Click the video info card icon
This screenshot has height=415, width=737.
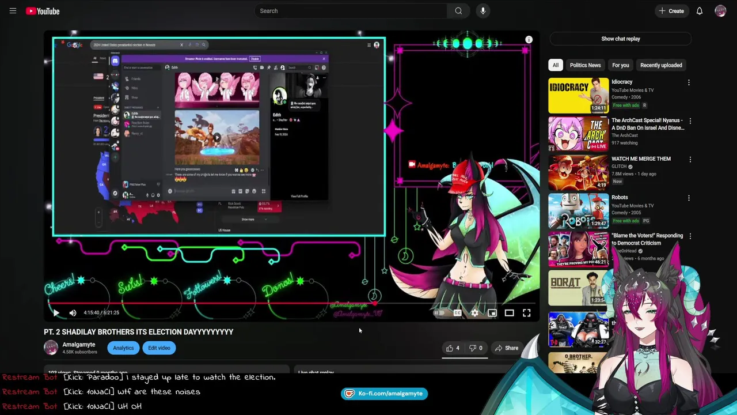(529, 40)
